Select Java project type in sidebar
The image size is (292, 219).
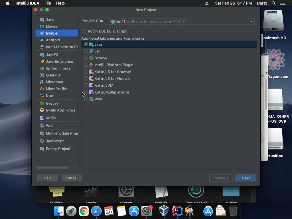(57, 20)
